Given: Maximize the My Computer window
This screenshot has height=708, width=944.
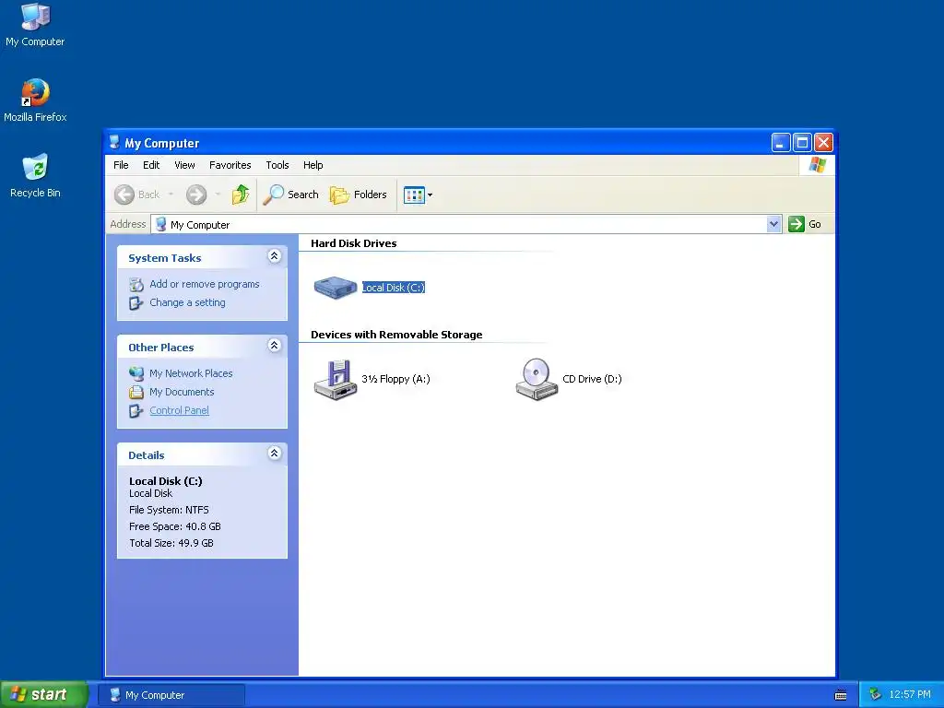Looking at the screenshot, I should [802, 143].
